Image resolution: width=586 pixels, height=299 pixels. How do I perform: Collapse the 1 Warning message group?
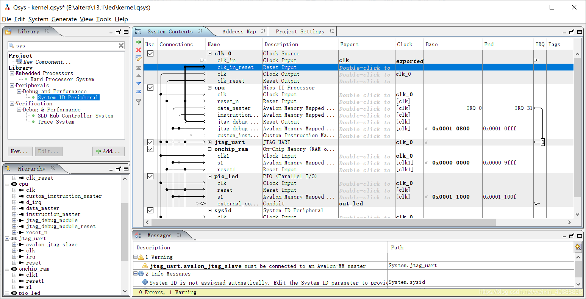click(136, 257)
